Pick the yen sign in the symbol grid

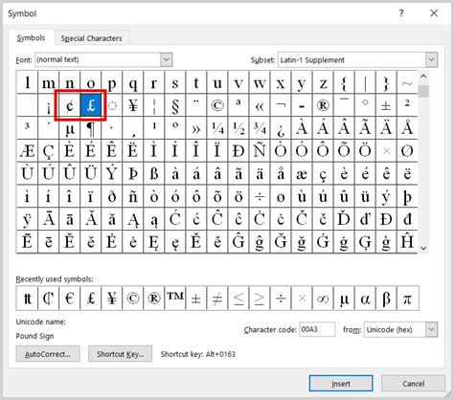[133, 105]
